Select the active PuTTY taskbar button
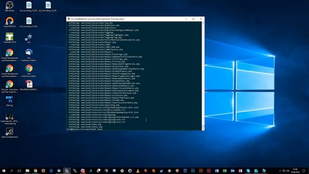The height and width of the screenshot is (174, 309). tap(67, 171)
